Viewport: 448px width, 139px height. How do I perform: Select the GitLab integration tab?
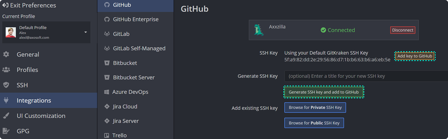[x=121, y=34]
